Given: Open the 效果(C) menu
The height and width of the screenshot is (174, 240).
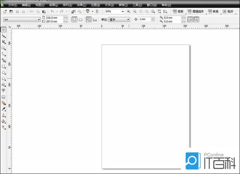Looking at the screenshot, I should 82,5.
